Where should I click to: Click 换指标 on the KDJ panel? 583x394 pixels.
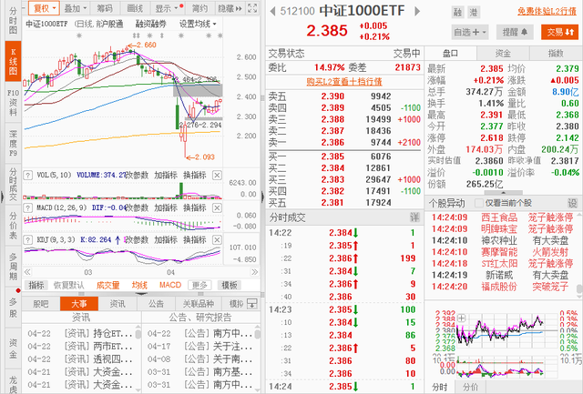[194, 240]
